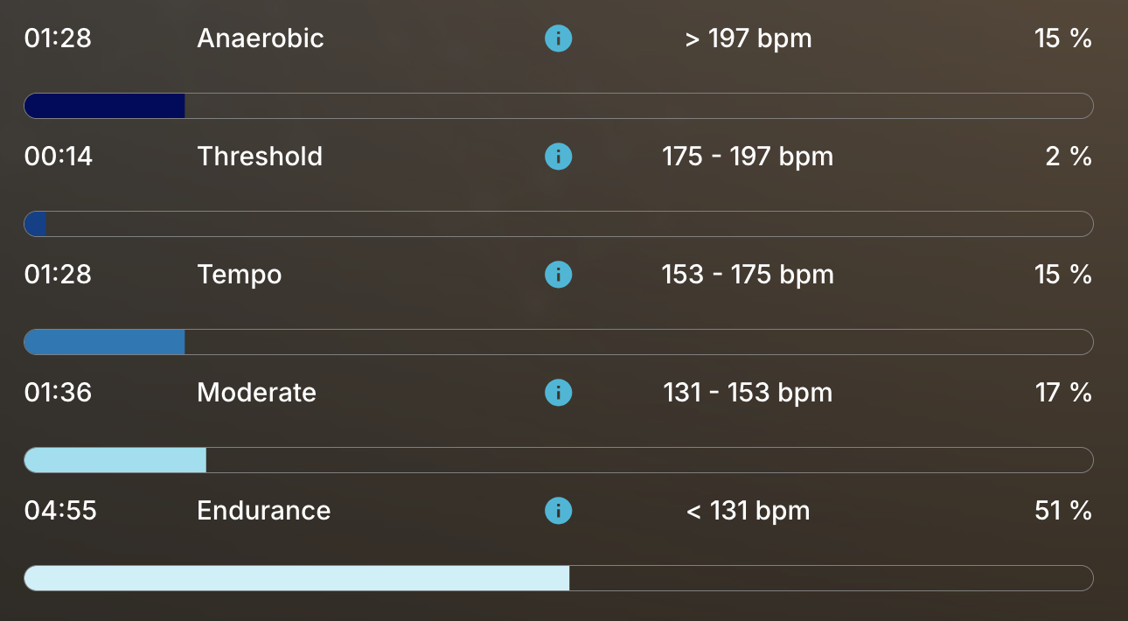Click the Moderate zone progress bar
1128x621 pixels.
click(558, 460)
